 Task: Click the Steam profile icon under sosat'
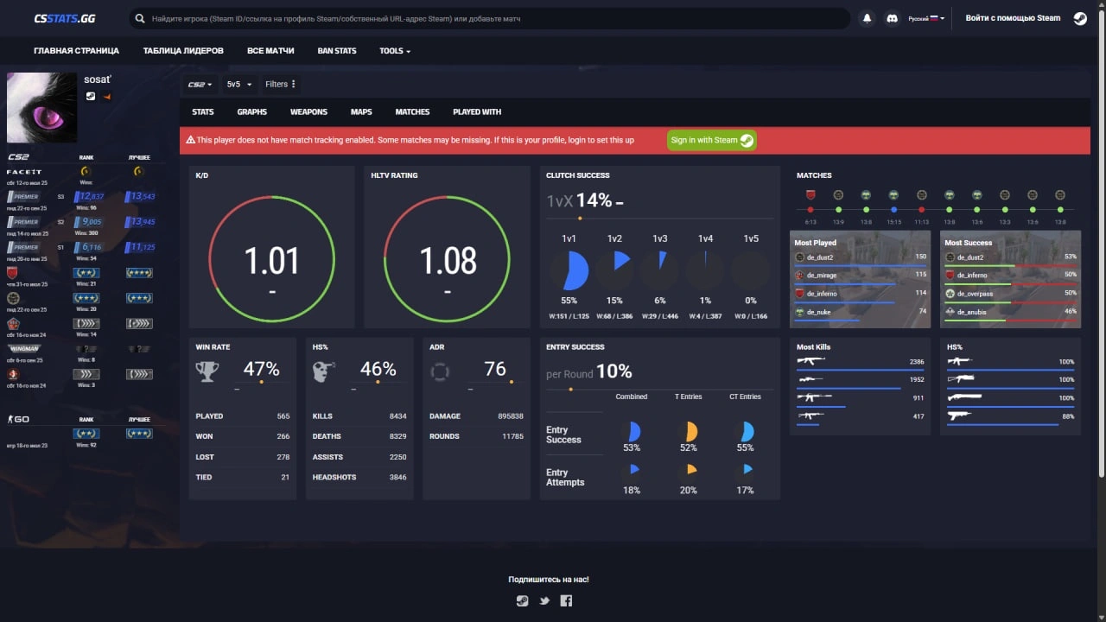pyautogui.click(x=91, y=96)
